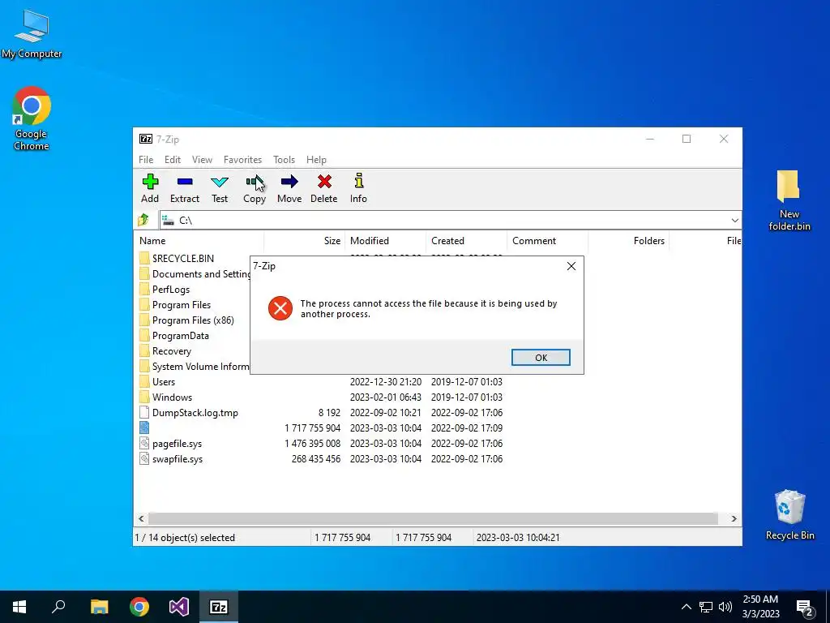Click the C:\ address field

[443, 221]
